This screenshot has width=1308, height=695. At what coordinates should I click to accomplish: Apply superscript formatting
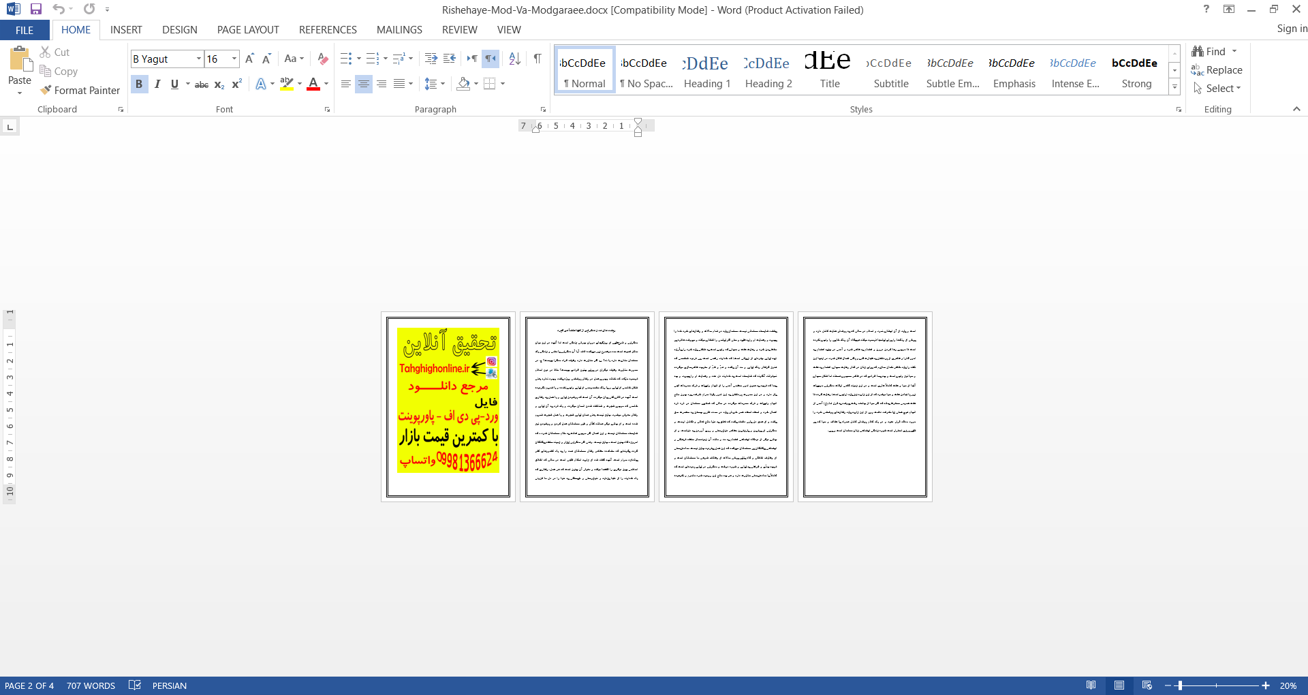pos(237,84)
